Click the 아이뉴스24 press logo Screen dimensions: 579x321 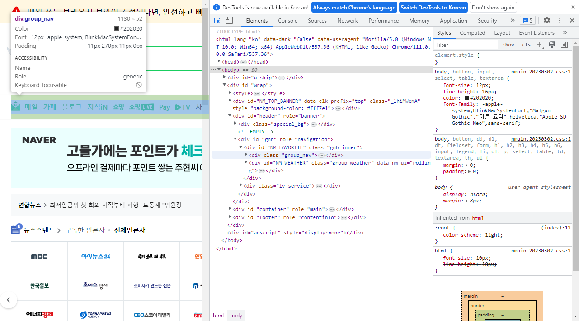96,257
